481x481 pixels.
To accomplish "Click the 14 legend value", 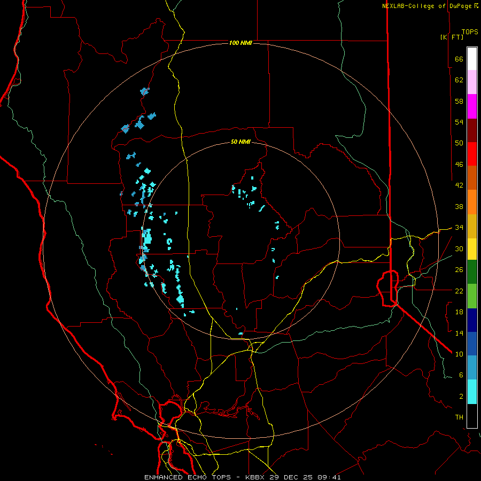I will click(x=459, y=333).
